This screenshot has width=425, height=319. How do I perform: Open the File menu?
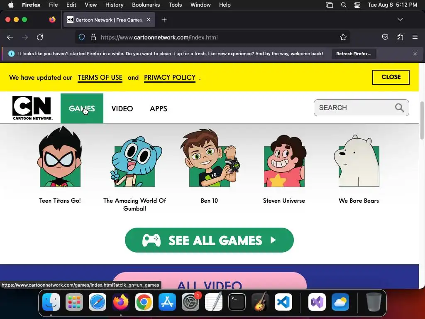[53, 5]
